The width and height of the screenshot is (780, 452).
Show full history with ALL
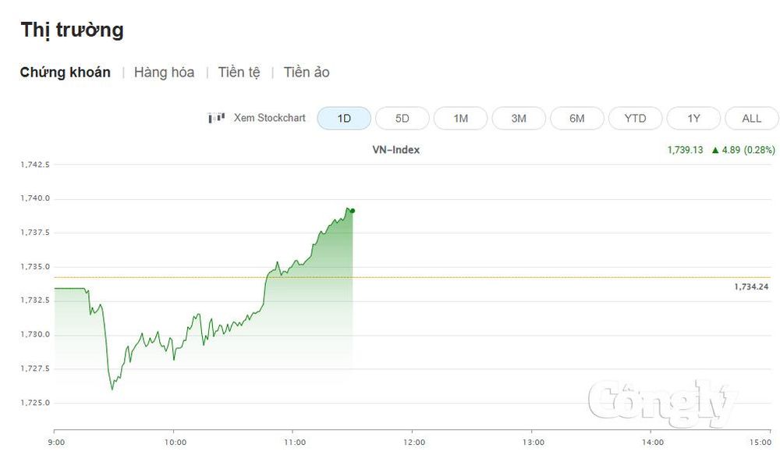[752, 119]
